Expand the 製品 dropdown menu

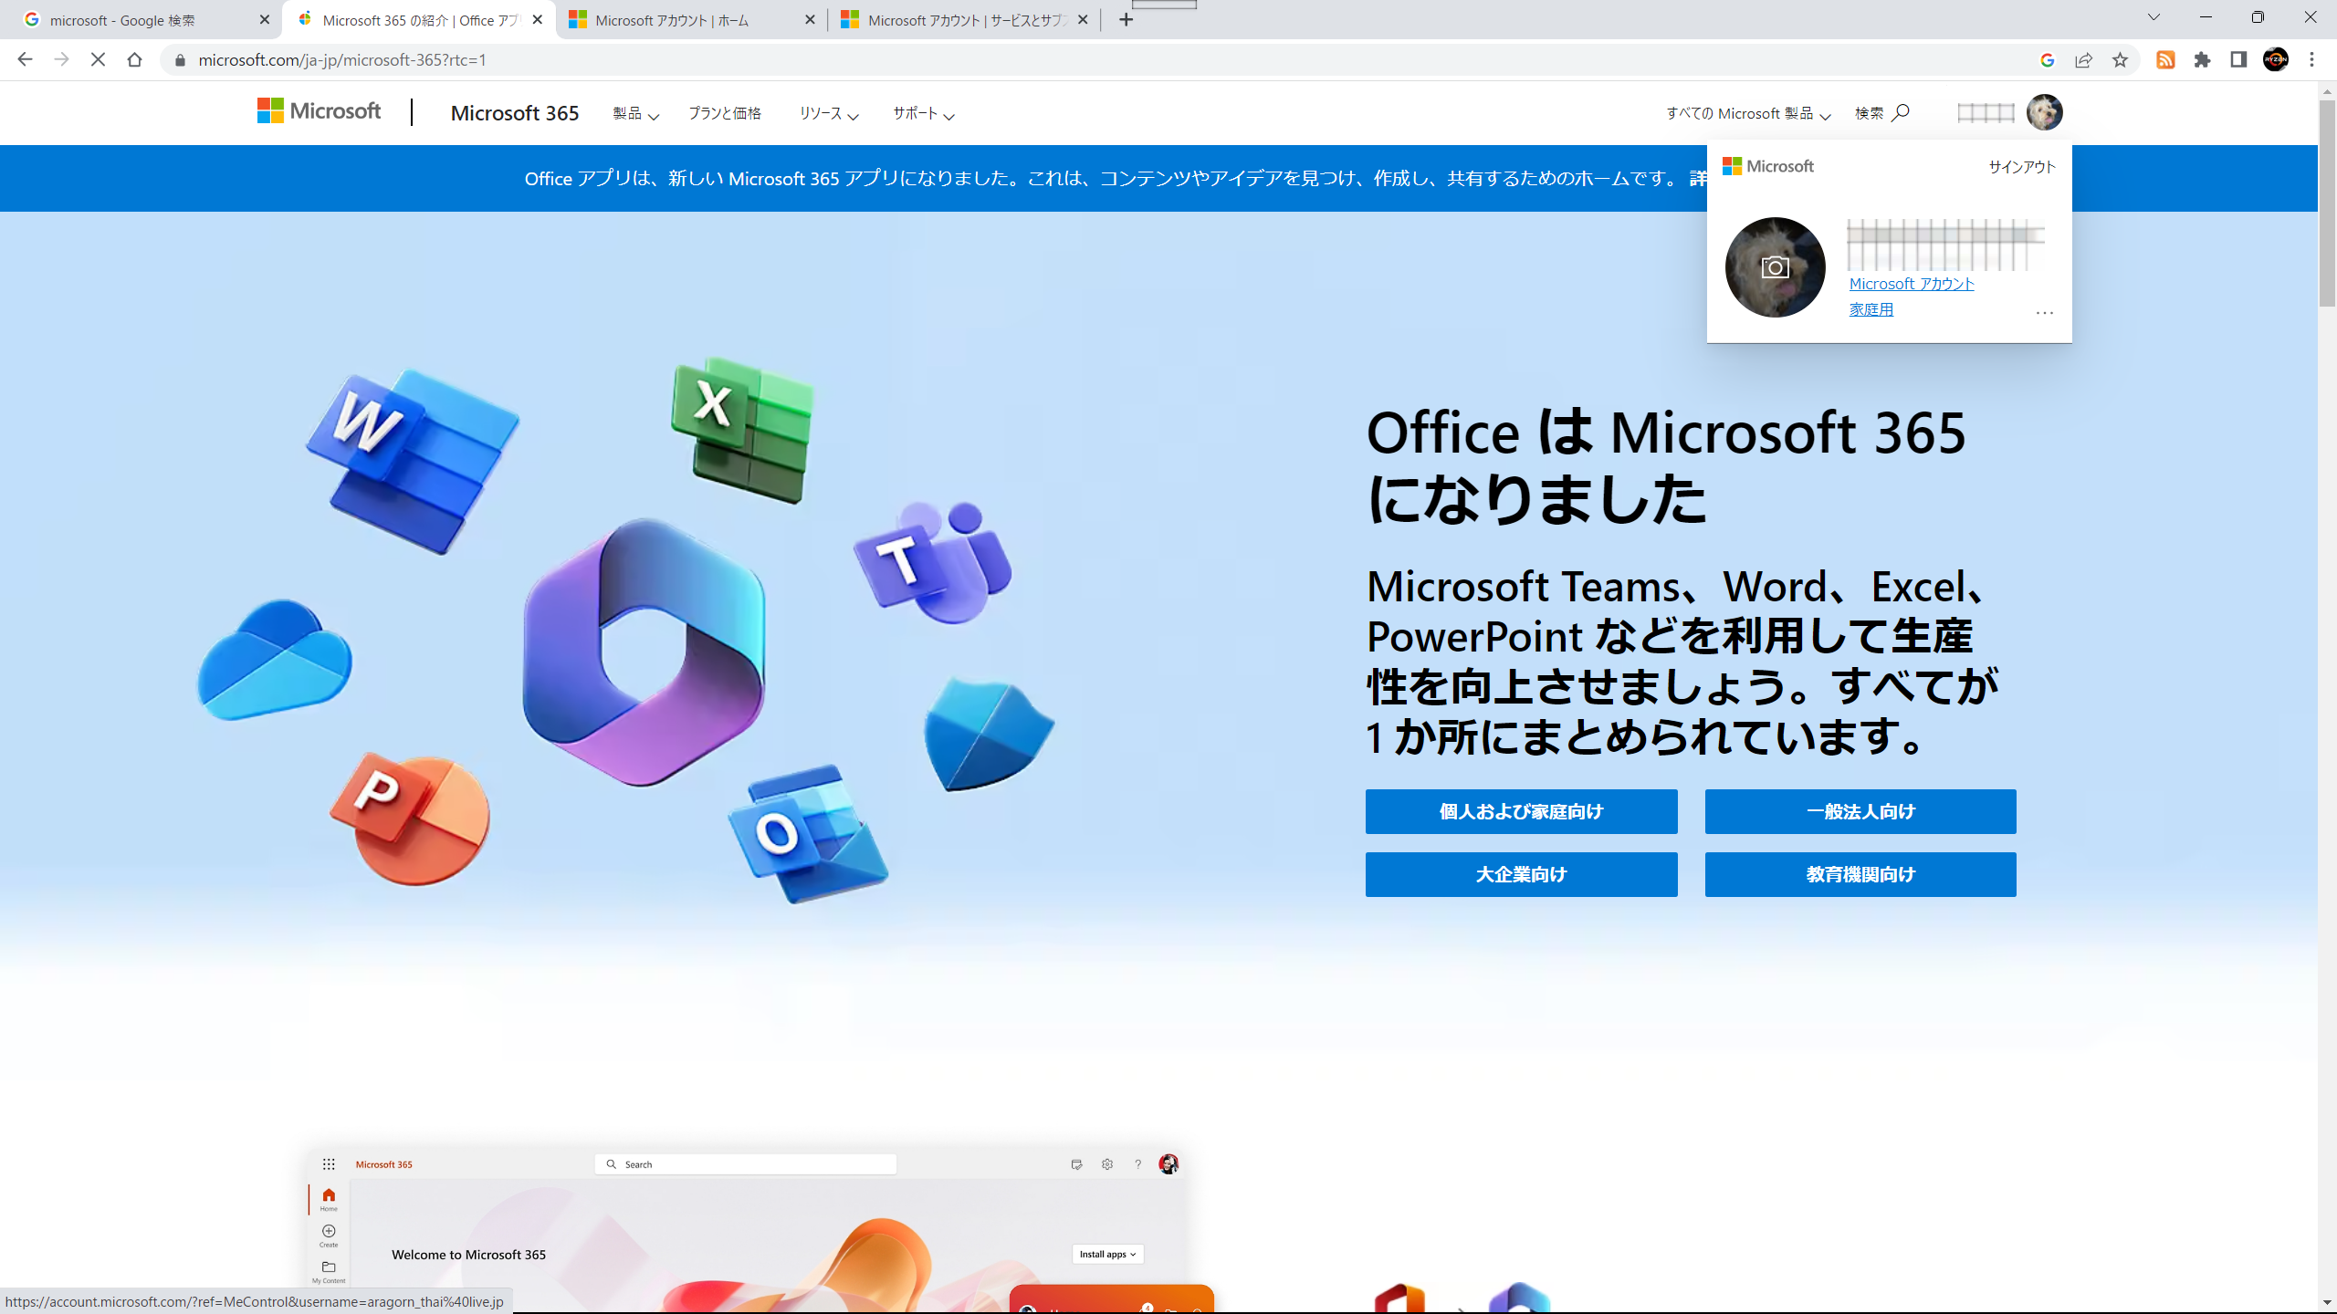(635, 113)
